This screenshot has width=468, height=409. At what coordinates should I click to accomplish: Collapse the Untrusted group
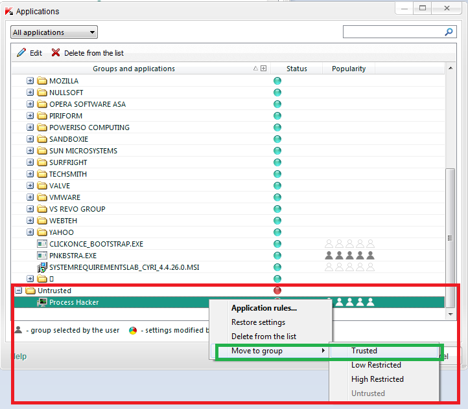click(x=19, y=290)
